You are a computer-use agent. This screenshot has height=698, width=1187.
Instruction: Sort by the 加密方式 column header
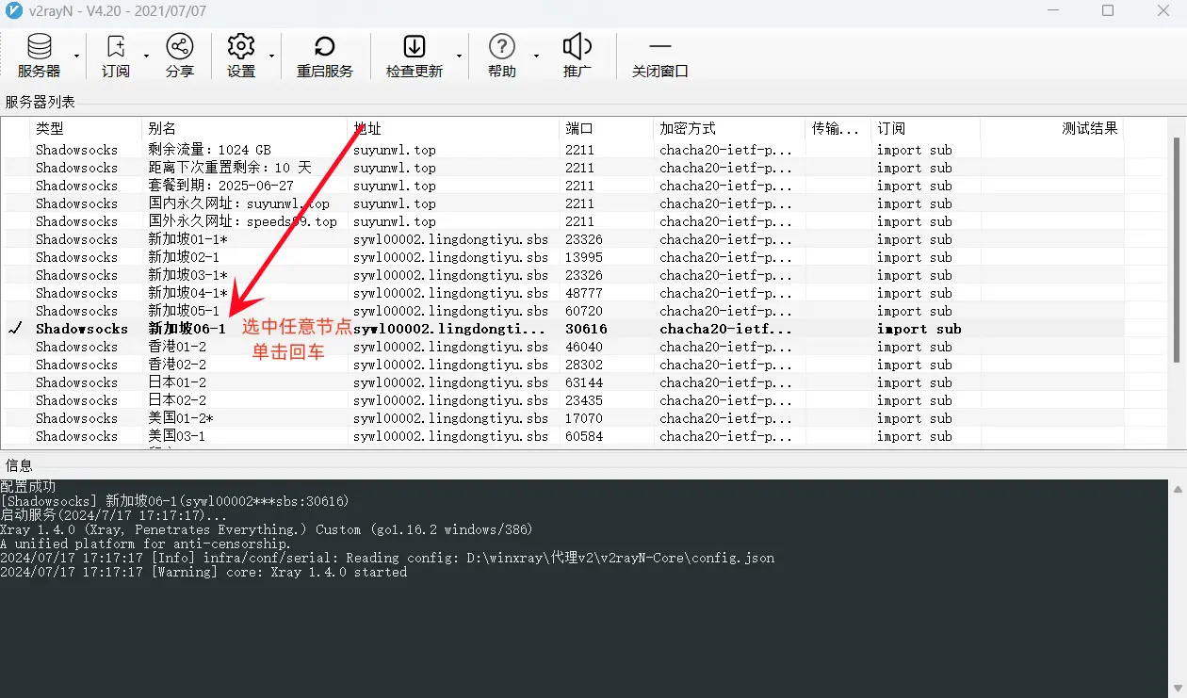[x=729, y=128]
